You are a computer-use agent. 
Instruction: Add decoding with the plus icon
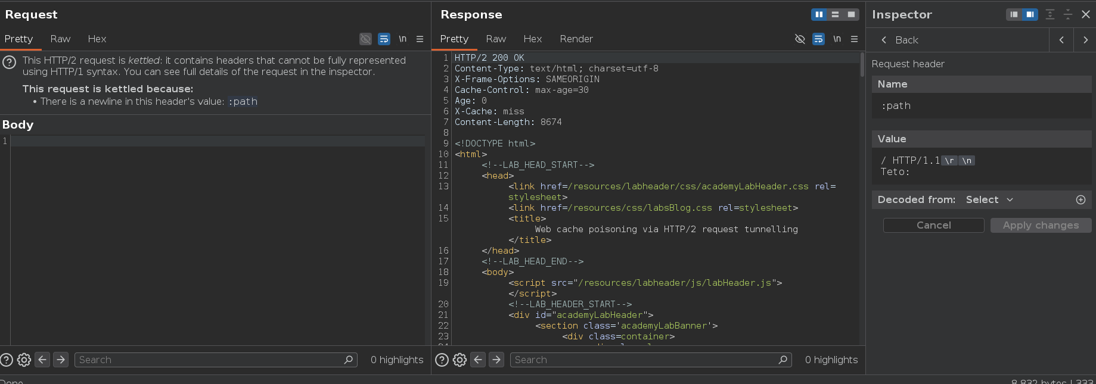1081,199
